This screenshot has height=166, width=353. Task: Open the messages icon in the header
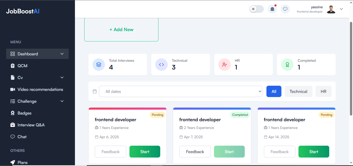pyautogui.click(x=285, y=9)
